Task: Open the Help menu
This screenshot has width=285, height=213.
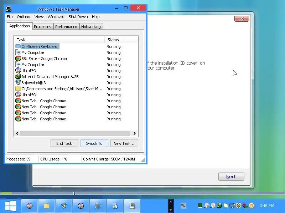Action: (x=95, y=17)
